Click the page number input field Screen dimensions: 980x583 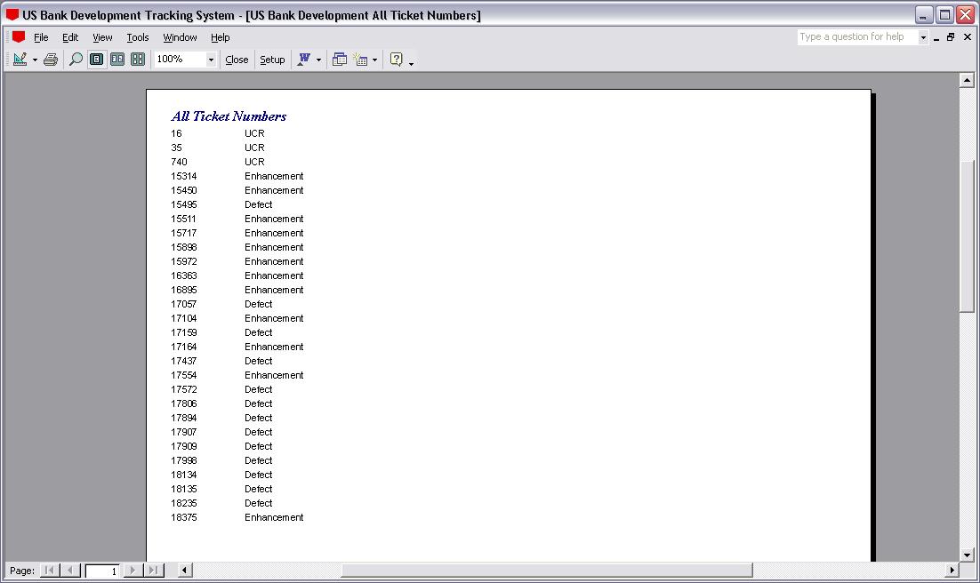coord(102,571)
